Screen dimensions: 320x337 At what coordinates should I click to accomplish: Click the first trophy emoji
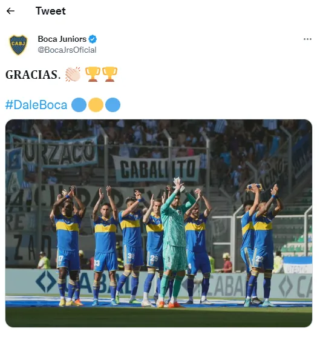(93, 75)
